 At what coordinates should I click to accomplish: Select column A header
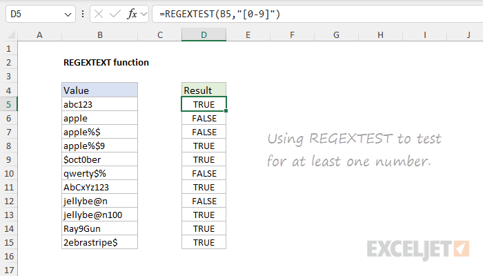coord(39,34)
